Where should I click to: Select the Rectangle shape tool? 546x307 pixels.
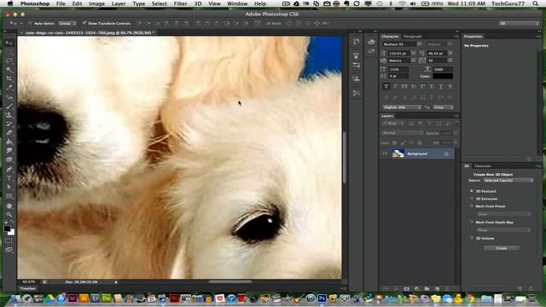point(9,196)
